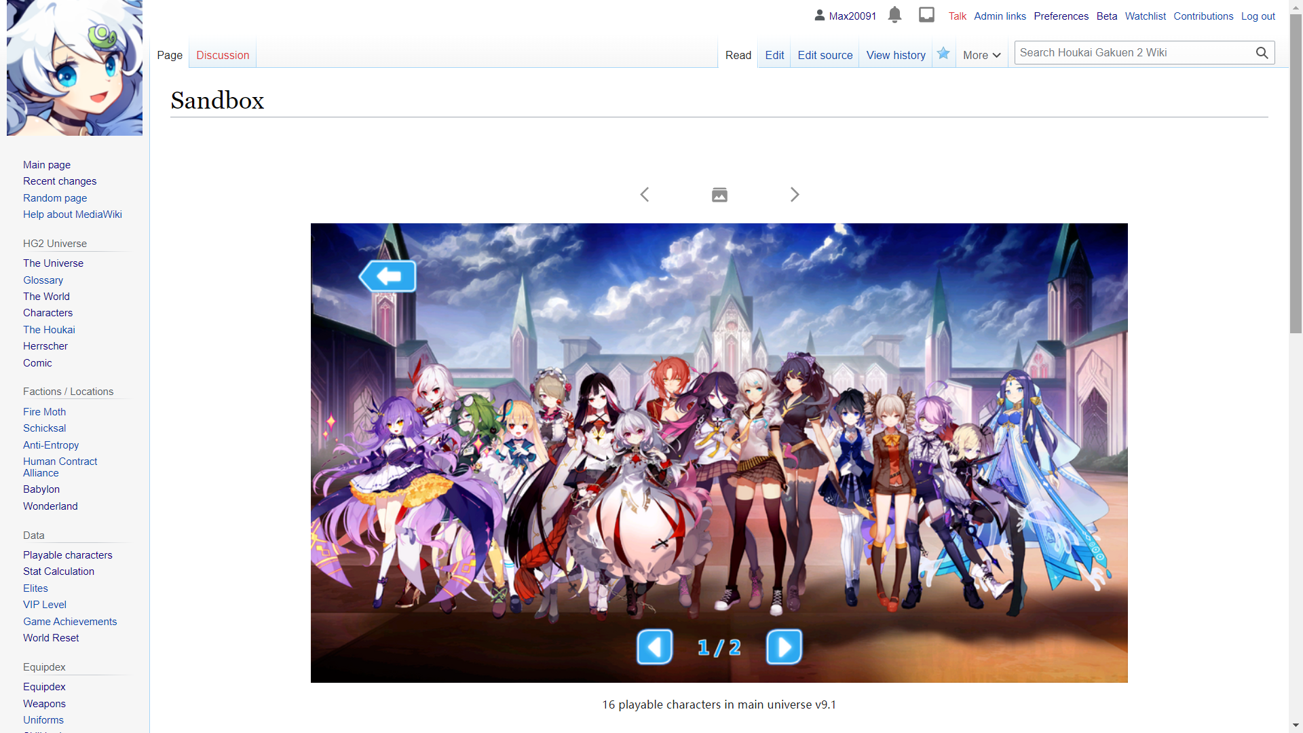
Task: Go to the next slideshow image
Action: 795,195
